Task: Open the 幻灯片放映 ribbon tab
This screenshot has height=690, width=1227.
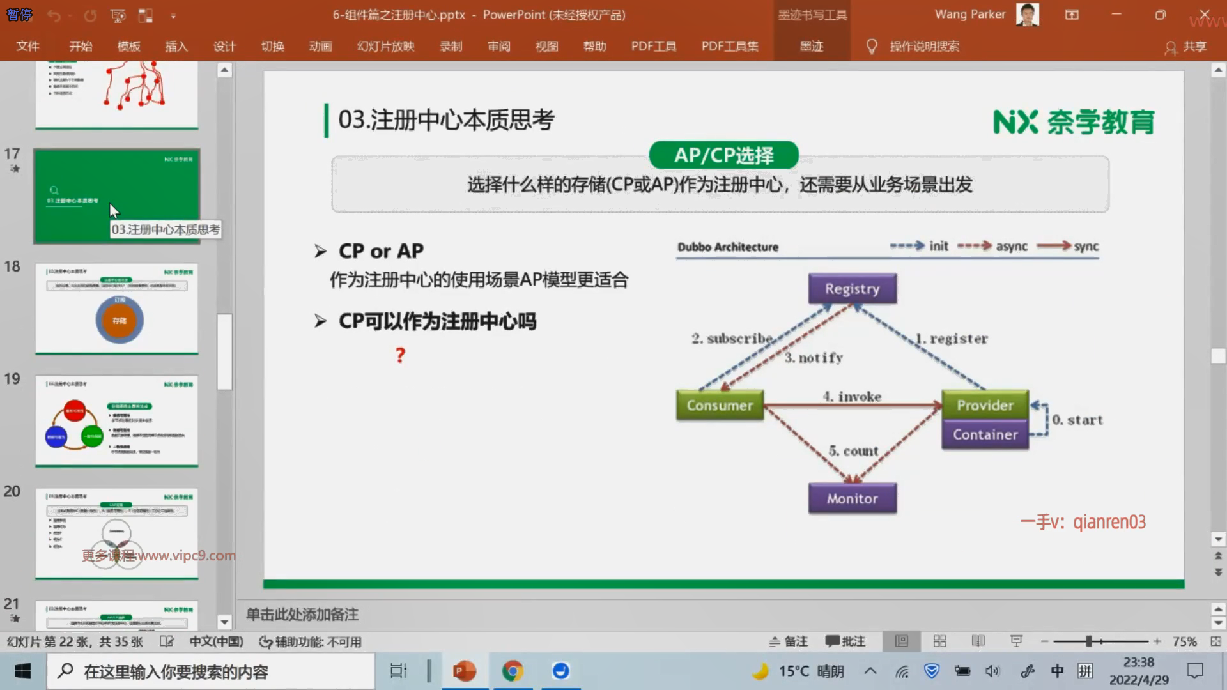Action: [385, 46]
